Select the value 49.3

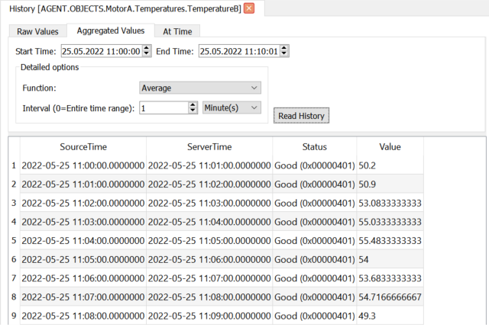[390, 316]
